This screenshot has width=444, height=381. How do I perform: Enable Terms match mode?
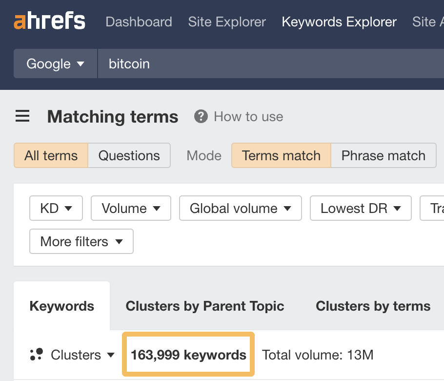(281, 156)
